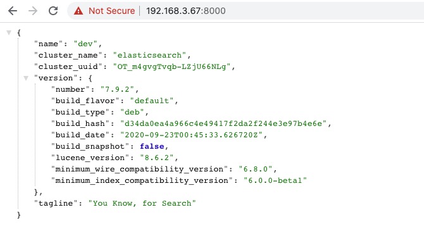
Task: Click the Not Secure label
Action: [x=111, y=11]
